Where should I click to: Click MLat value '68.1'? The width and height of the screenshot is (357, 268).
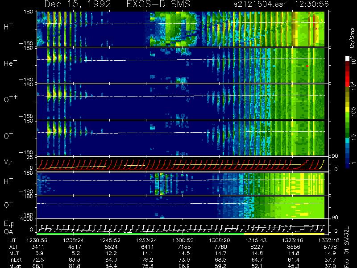tap(38, 266)
